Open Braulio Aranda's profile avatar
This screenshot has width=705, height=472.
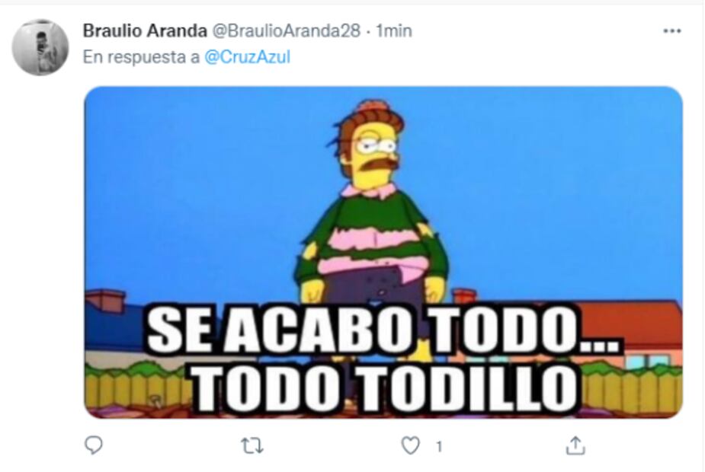[x=40, y=47]
